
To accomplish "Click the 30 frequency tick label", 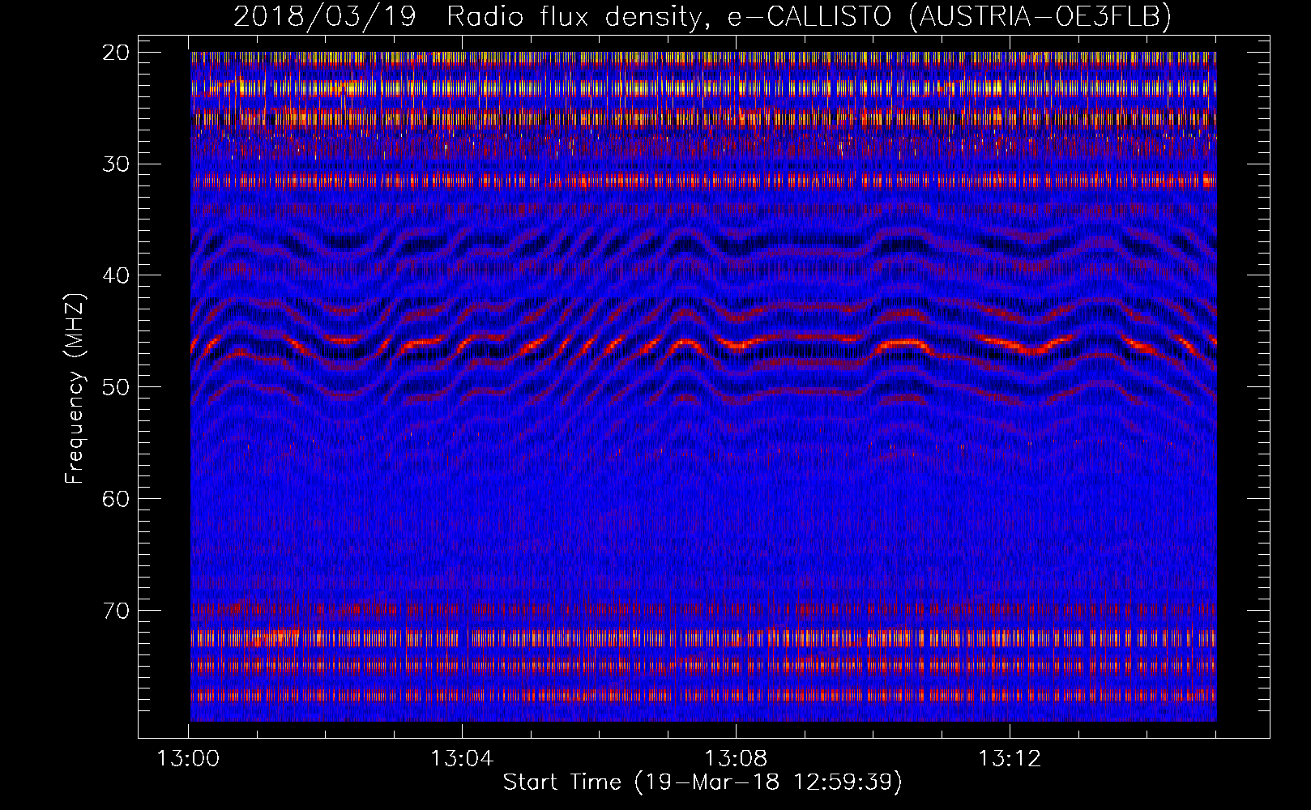I will coord(116,164).
